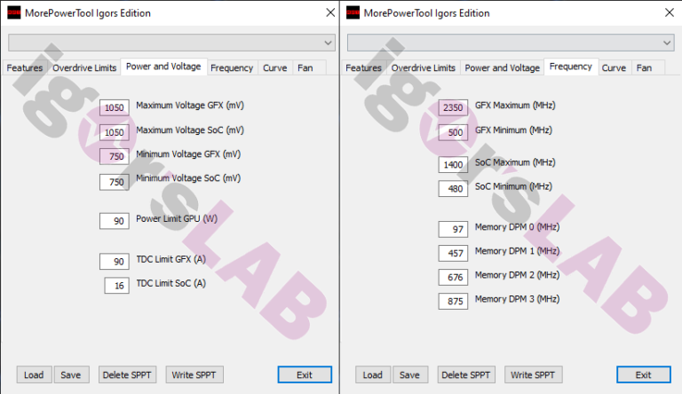Open the profile dropdown in the left window
The width and height of the screenshot is (682, 394).
(171, 43)
